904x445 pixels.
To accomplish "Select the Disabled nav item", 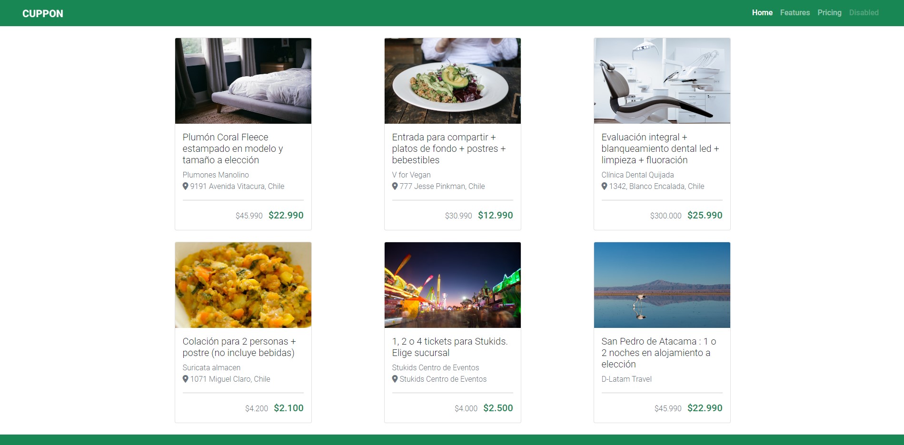I will [864, 13].
